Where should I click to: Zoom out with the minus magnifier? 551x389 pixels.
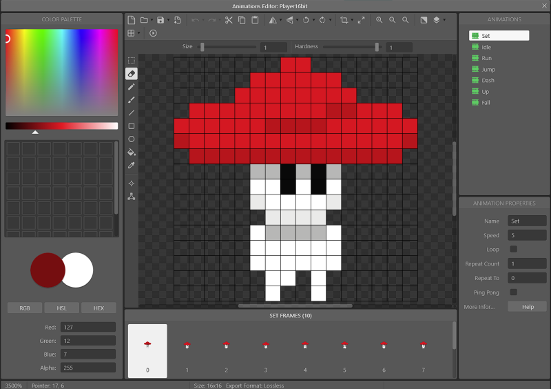[x=392, y=20]
